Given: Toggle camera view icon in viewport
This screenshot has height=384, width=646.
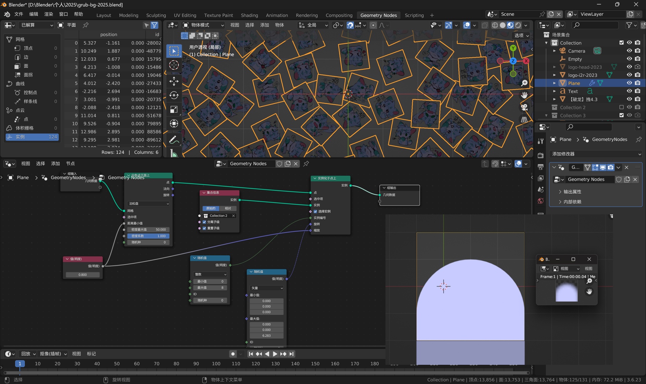Looking at the screenshot, I should coord(524,107).
